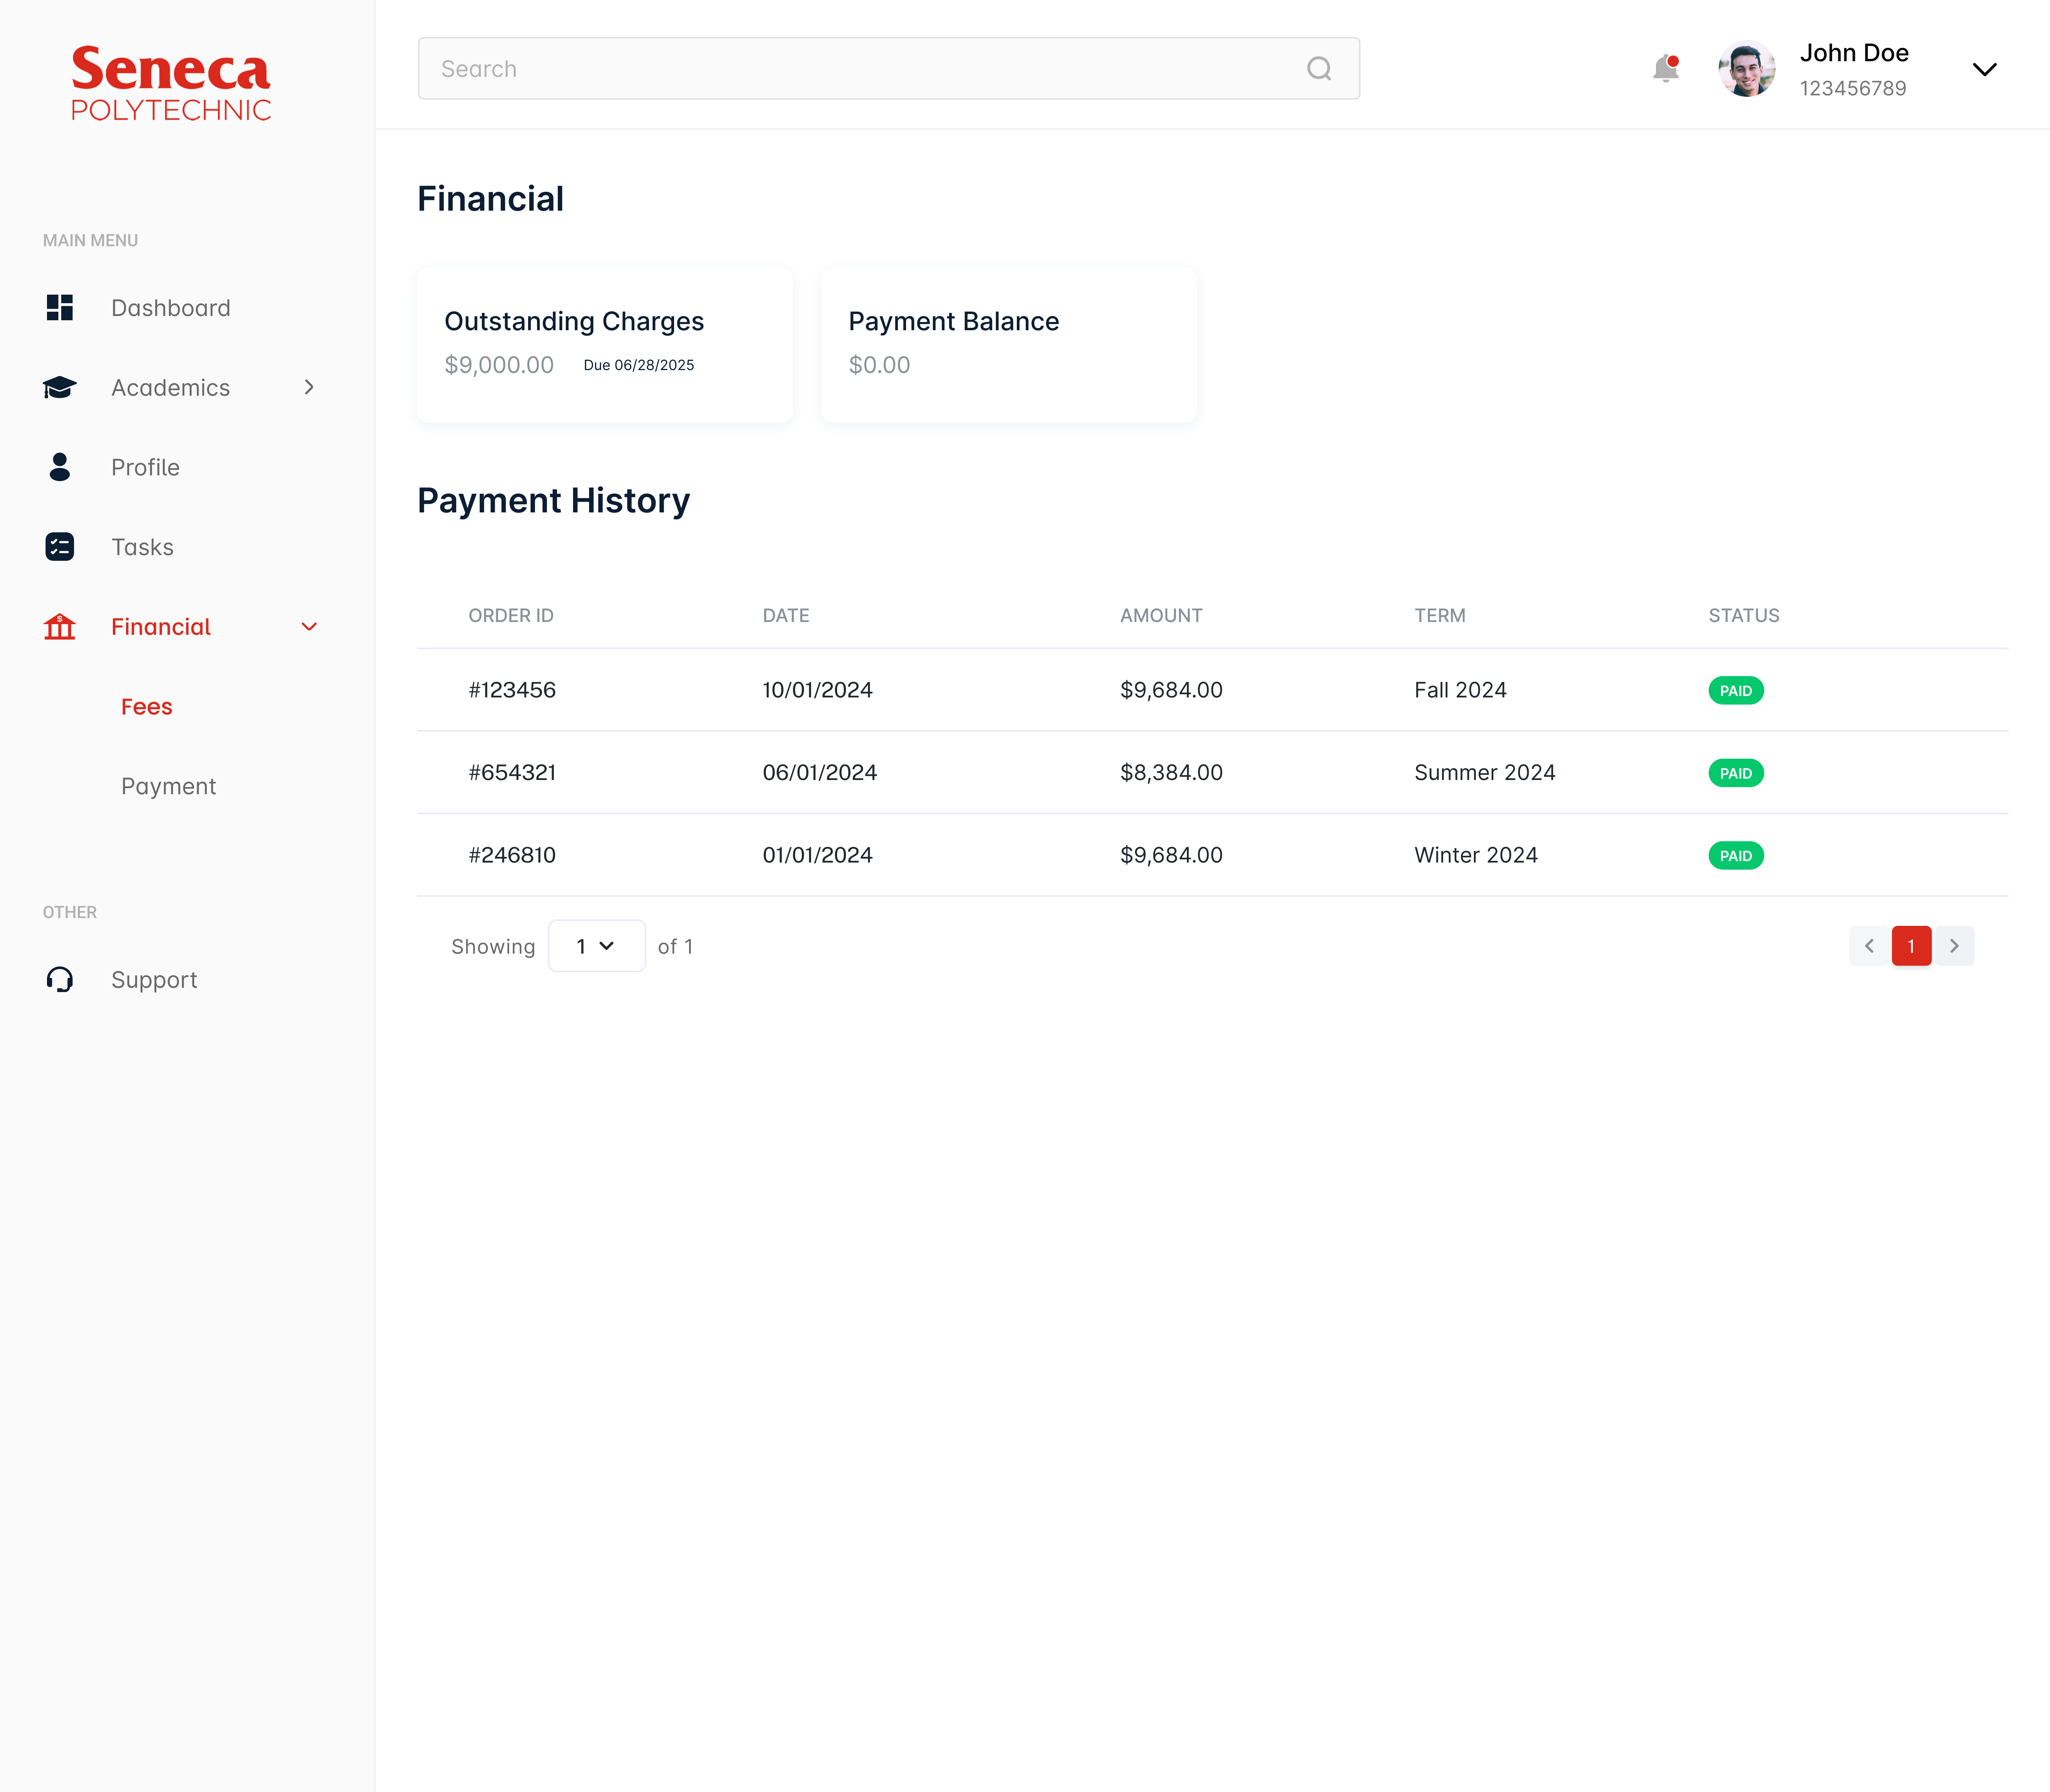Click the student number 123456789
The image size is (2050, 1792).
1853,89
